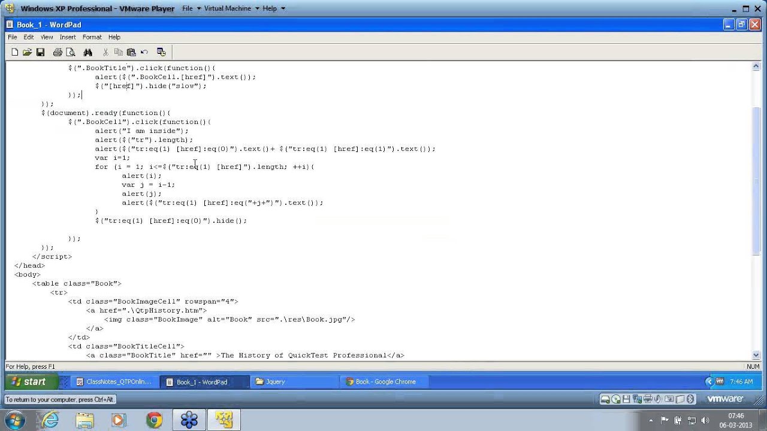Click the scroll up arrow of document scrollbar
This screenshot has width=767, height=431.
pyautogui.click(x=756, y=67)
